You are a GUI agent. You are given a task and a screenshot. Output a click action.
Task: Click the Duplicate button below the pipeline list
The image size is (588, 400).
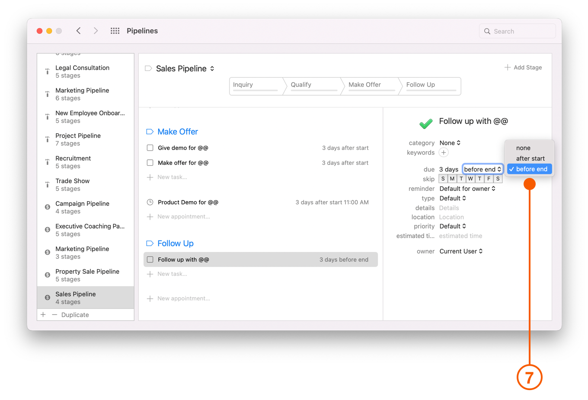(74, 315)
